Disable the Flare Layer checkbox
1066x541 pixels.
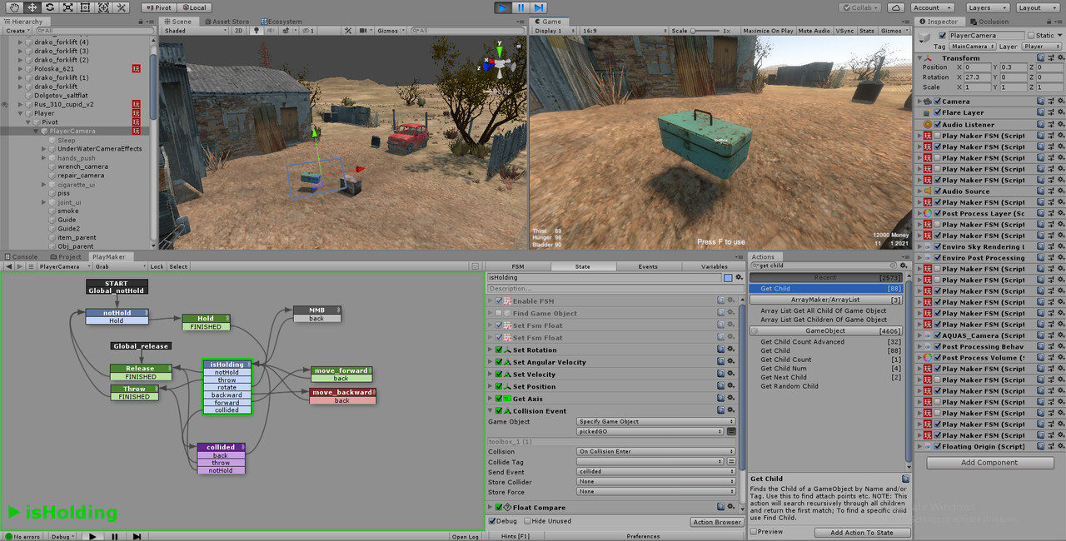pos(937,112)
